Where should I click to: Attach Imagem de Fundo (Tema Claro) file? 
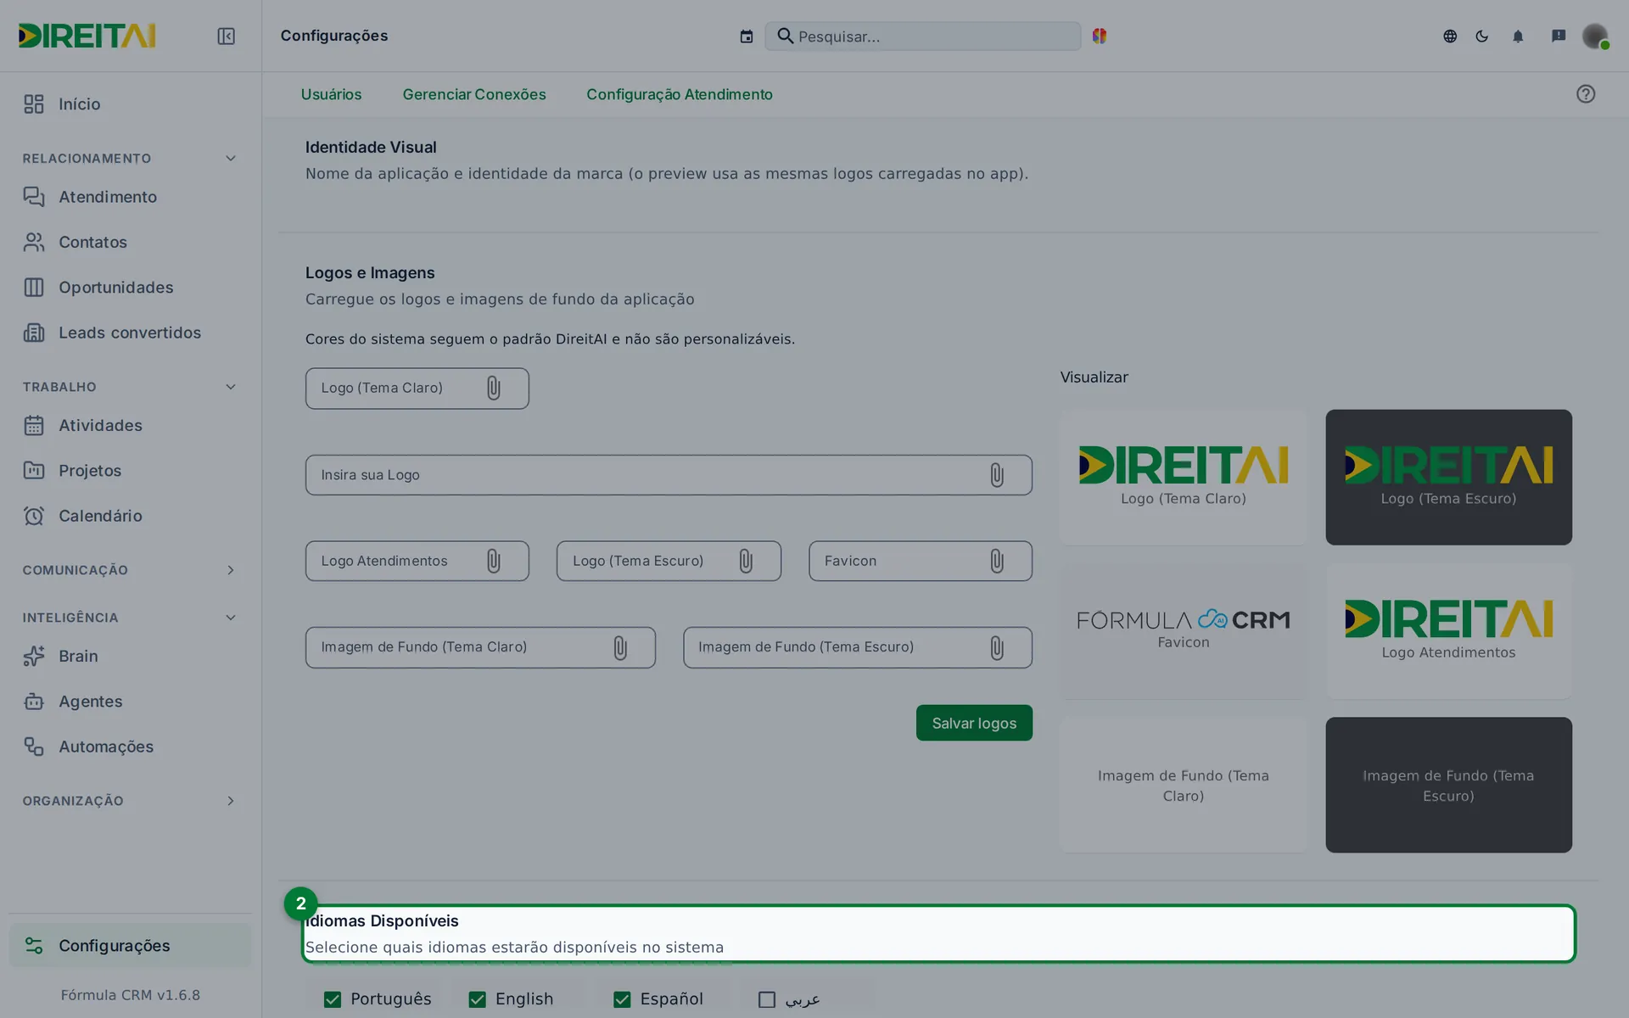[620, 647]
